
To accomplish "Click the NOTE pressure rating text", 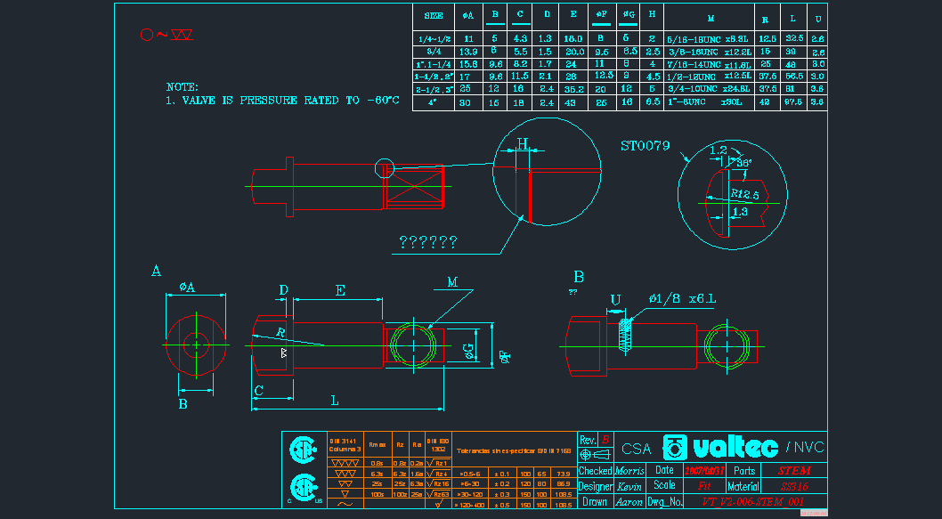I will click(282, 101).
